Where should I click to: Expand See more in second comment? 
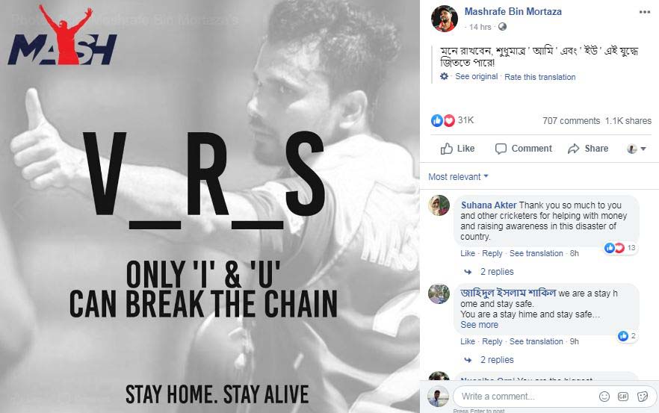479,325
